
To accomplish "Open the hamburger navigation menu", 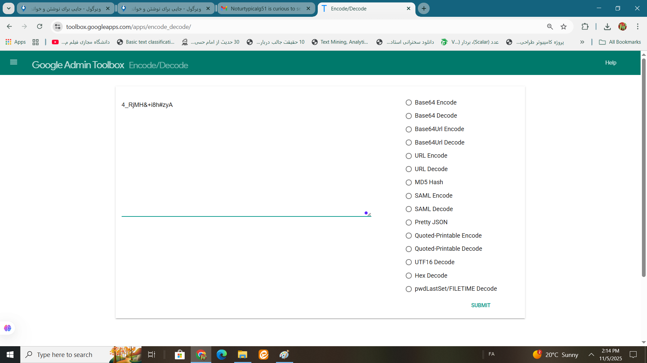I will [x=13, y=62].
